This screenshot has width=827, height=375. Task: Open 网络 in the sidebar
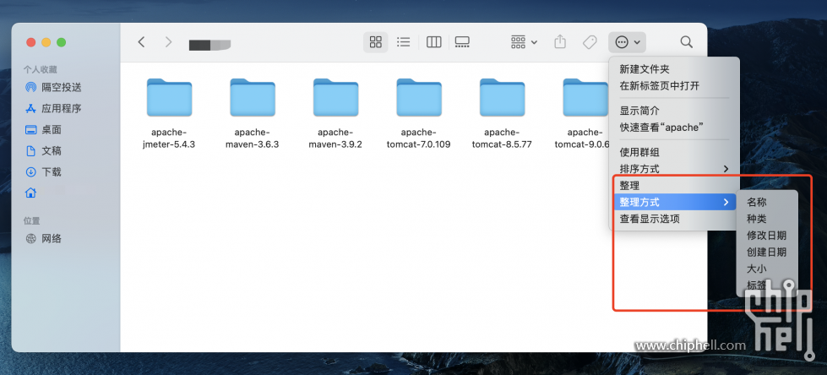click(x=44, y=239)
